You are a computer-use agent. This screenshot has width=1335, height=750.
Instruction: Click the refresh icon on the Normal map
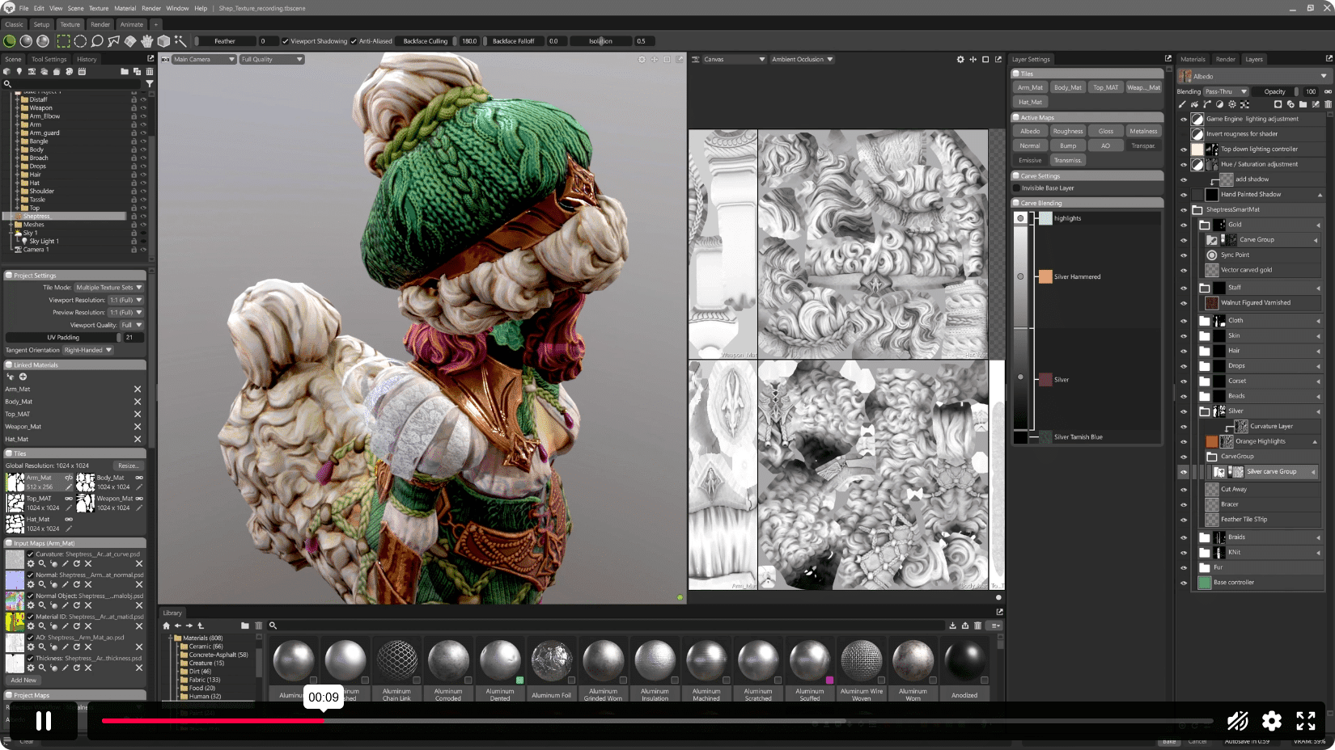[x=77, y=584]
